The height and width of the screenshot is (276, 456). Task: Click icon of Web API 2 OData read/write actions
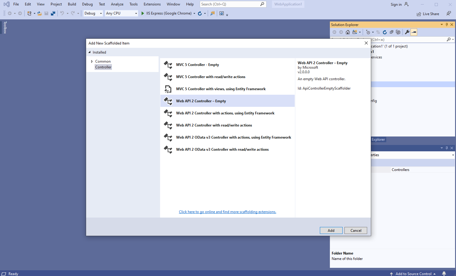[x=168, y=149]
